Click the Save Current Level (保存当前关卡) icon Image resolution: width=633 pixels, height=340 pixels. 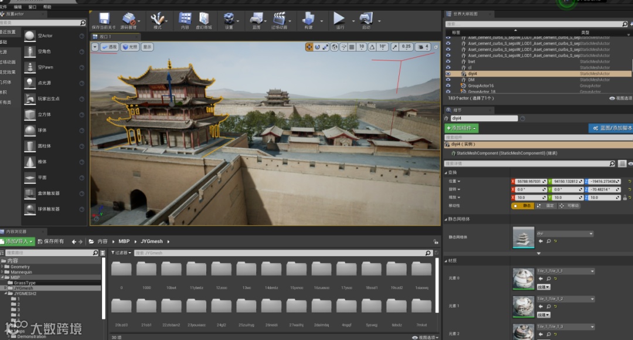(104, 19)
